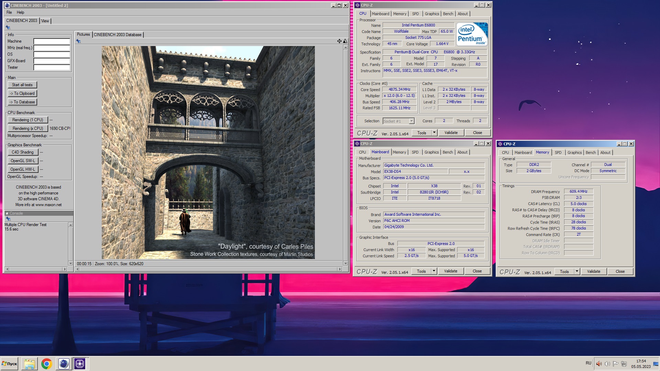
Task: Run the C4D Shading test
Action: point(23,152)
